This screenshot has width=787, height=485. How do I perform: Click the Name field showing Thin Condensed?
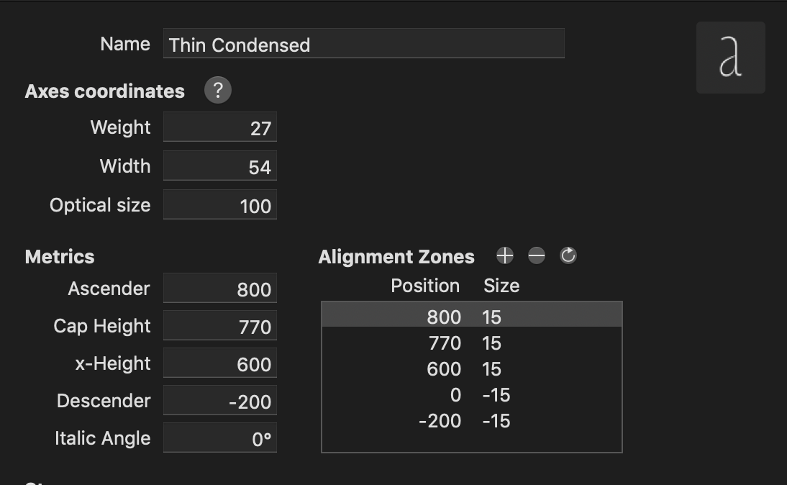tap(363, 44)
